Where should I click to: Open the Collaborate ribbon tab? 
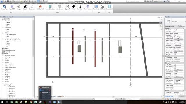[x=50, y=3]
